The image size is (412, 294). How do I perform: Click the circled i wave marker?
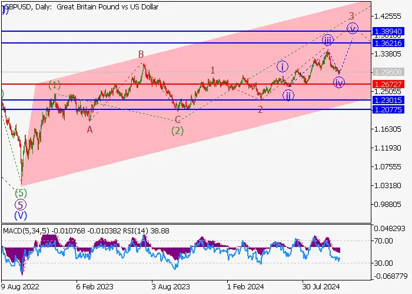point(283,66)
